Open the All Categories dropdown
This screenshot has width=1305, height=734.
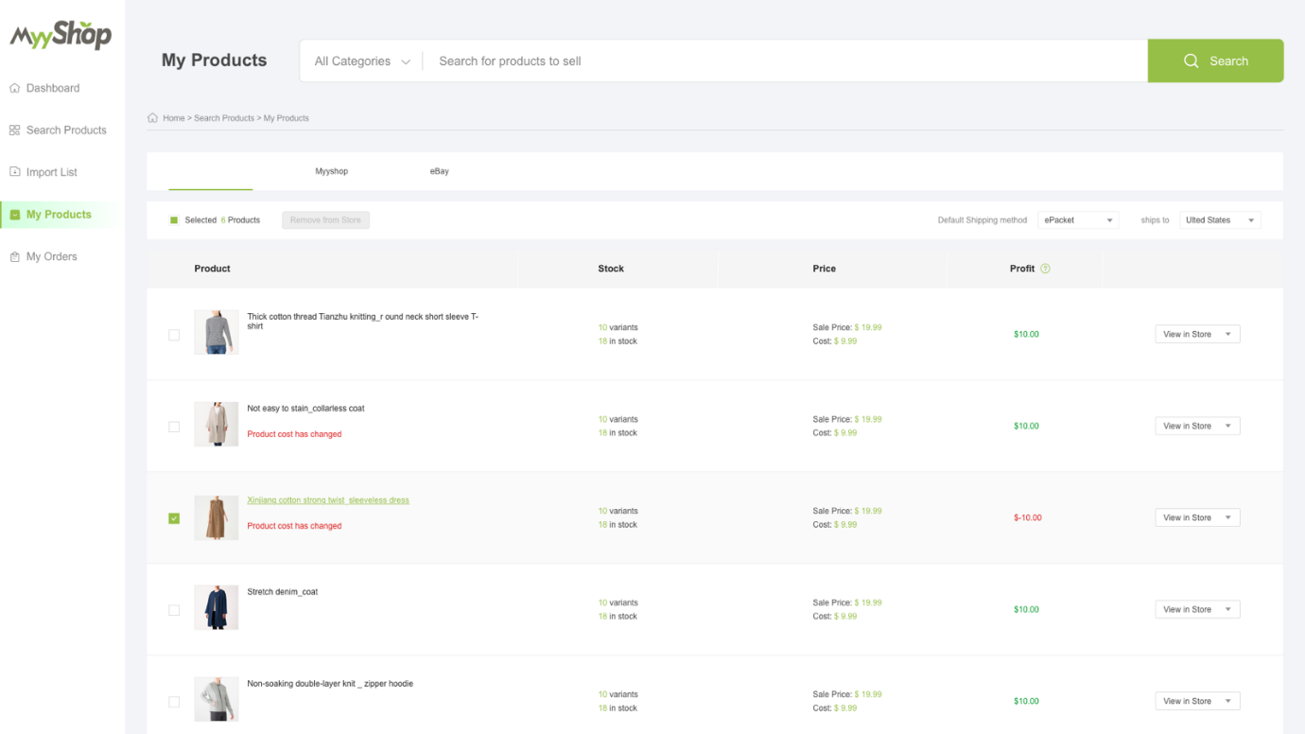(x=361, y=61)
